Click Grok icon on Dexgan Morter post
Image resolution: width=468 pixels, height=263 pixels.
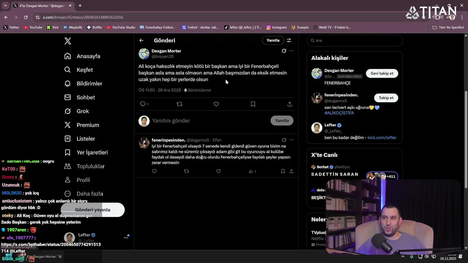(284, 51)
